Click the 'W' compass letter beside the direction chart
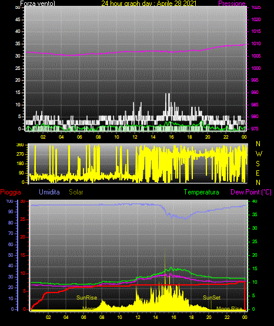The height and width of the screenshot is (326, 274). [x=259, y=154]
